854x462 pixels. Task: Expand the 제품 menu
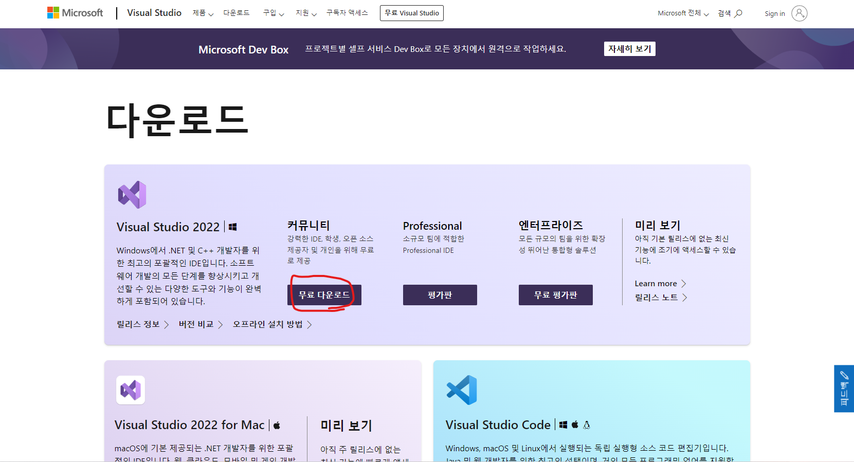pyautogui.click(x=203, y=13)
